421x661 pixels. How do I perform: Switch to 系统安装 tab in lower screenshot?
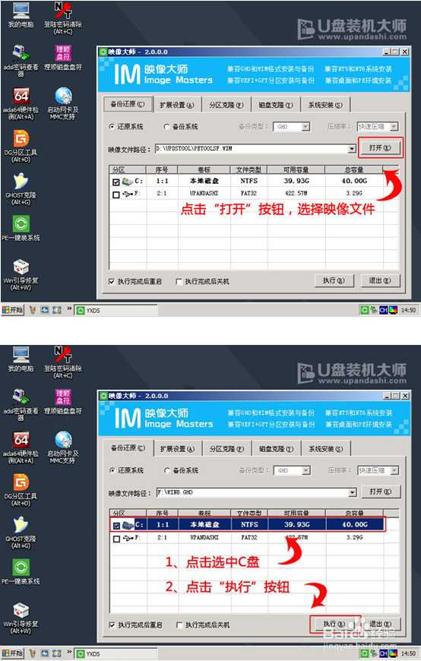(x=325, y=449)
